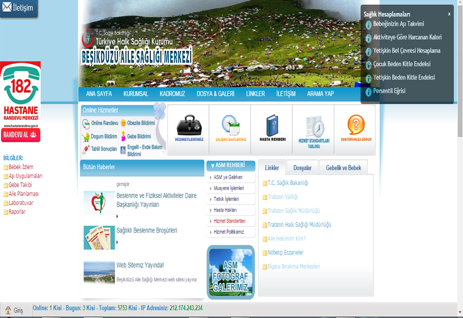Open HİZMET STANDARTLARI TABLOSU icon
The width and height of the screenshot is (463, 318).
313,126
